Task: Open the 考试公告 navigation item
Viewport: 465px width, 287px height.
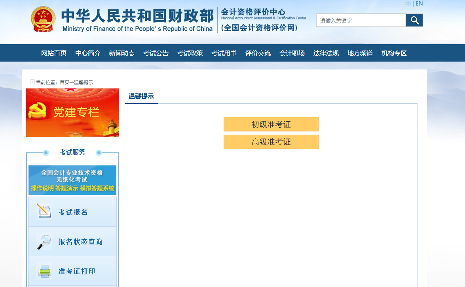Action: pos(156,53)
